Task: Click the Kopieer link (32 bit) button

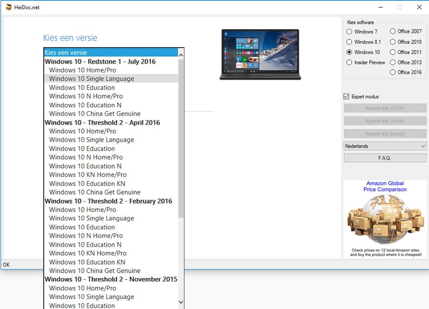Action: click(x=385, y=108)
